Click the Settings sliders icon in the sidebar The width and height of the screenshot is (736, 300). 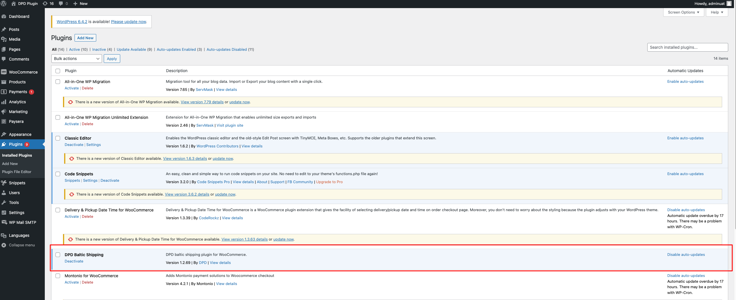point(4,213)
